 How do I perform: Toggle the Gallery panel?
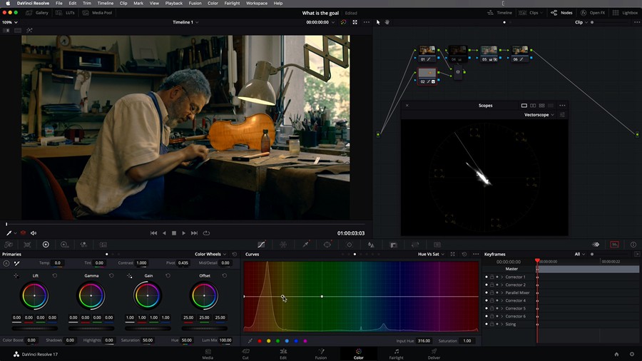[37, 13]
